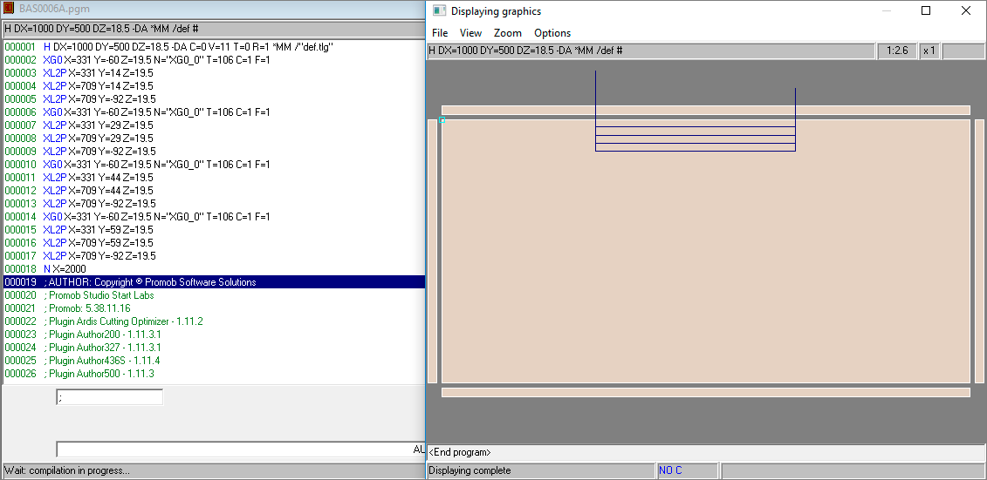Click the editor header bar H DX=1000
This screenshot has width=987, height=480.
[214, 30]
